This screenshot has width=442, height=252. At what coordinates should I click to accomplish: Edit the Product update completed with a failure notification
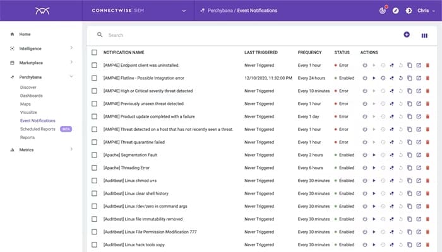pyautogui.click(x=419, y=117)
